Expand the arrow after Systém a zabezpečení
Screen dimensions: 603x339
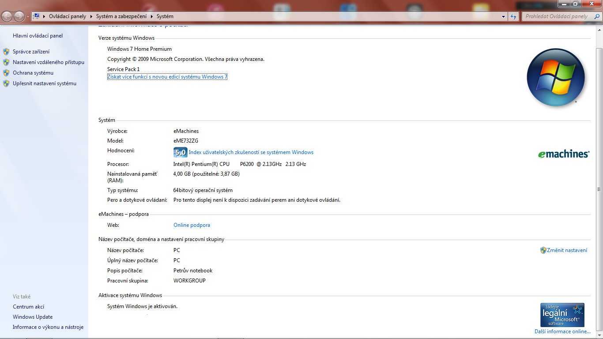pyautogui.click(x=151, y=16)
